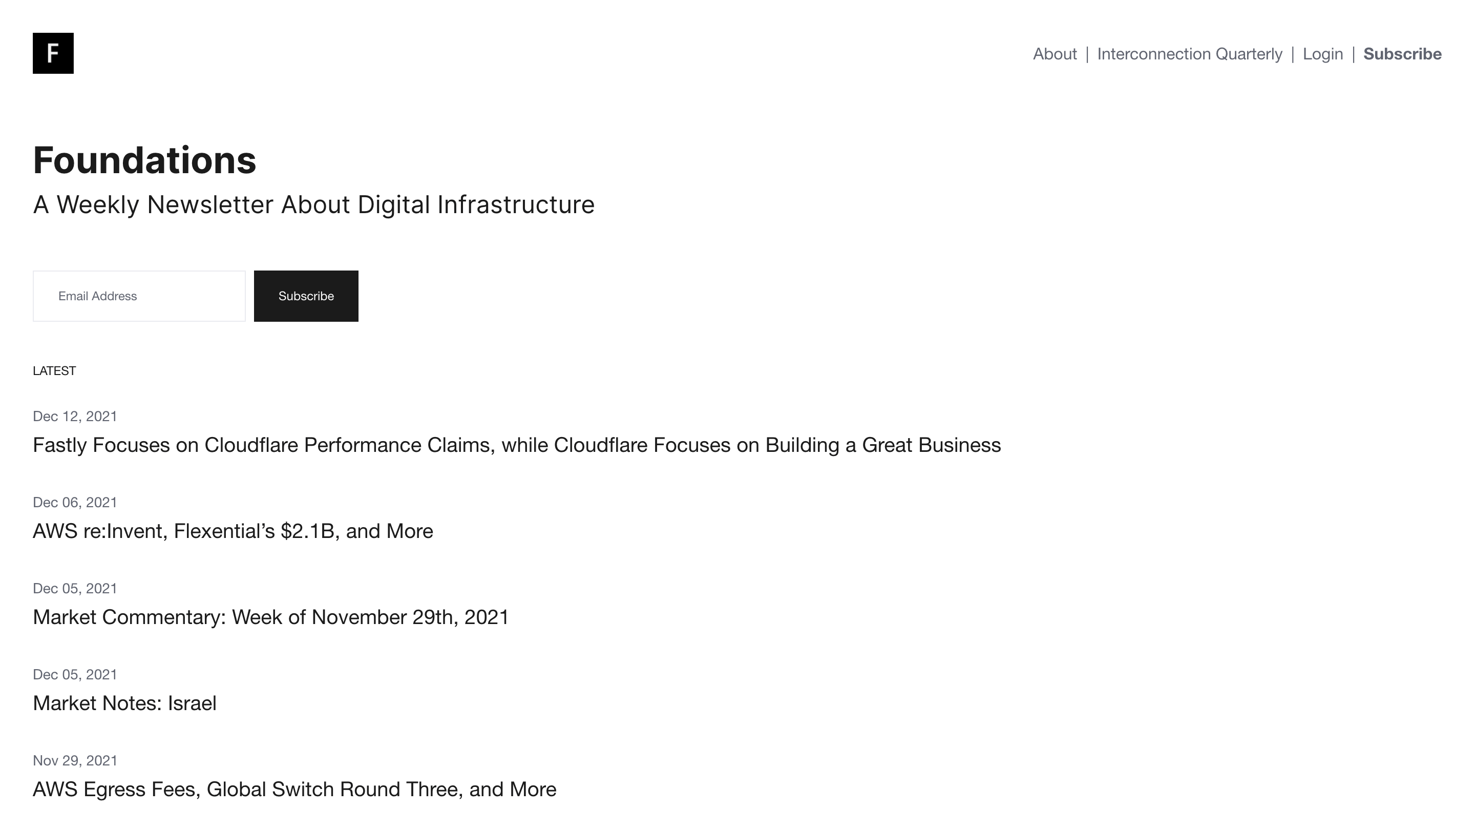This screenshot has width=1475, height=830.
Task: Click the date above Market Commentary article
Action: tap(75, 588)
